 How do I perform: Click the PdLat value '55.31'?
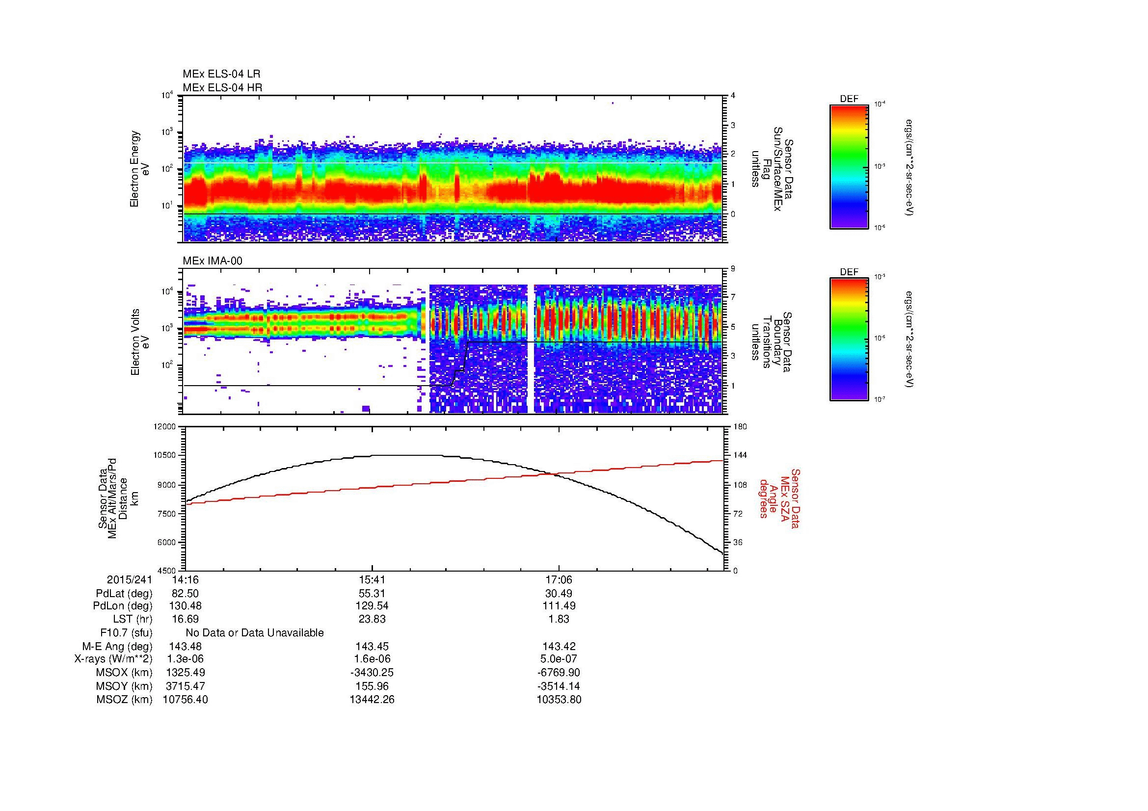[372, 594]
